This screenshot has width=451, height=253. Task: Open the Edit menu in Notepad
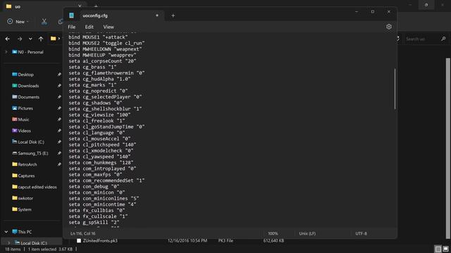click(x=89, y=27)
